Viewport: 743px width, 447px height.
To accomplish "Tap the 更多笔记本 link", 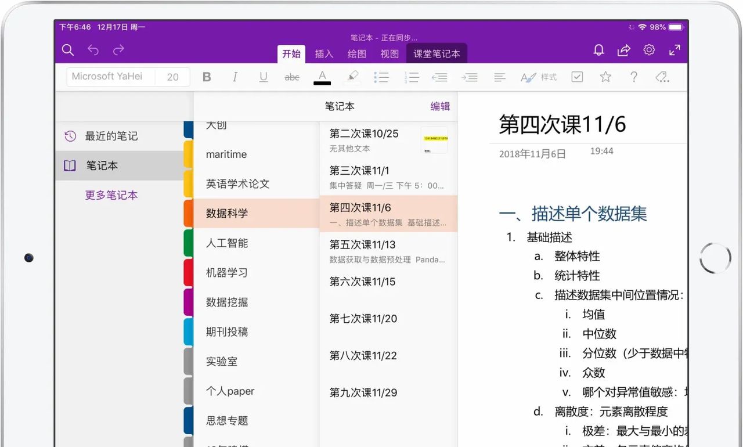I will point(111,195).
